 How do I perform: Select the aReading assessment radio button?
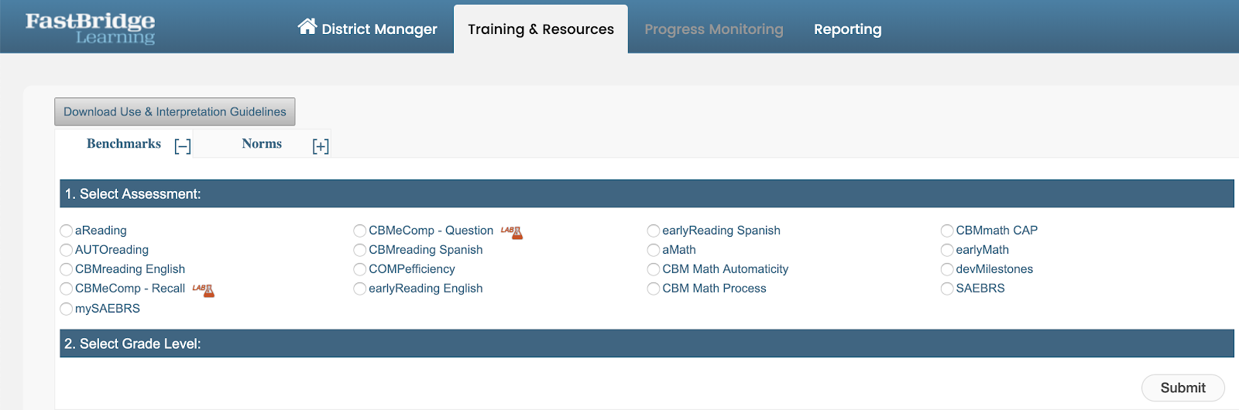point(67,231)
